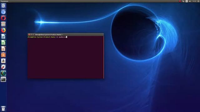Open System Settings from the dock
Image resolution: width=200 pixels, height=112 pixels.
pos(3,67)
